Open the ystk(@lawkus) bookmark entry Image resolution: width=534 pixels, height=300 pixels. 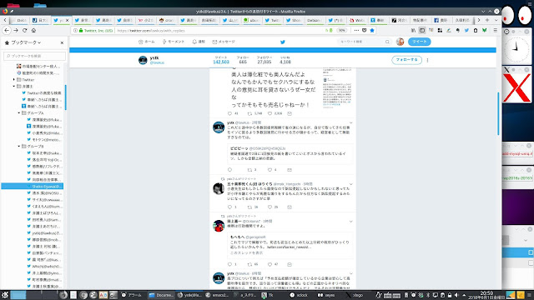coord(44,233)
